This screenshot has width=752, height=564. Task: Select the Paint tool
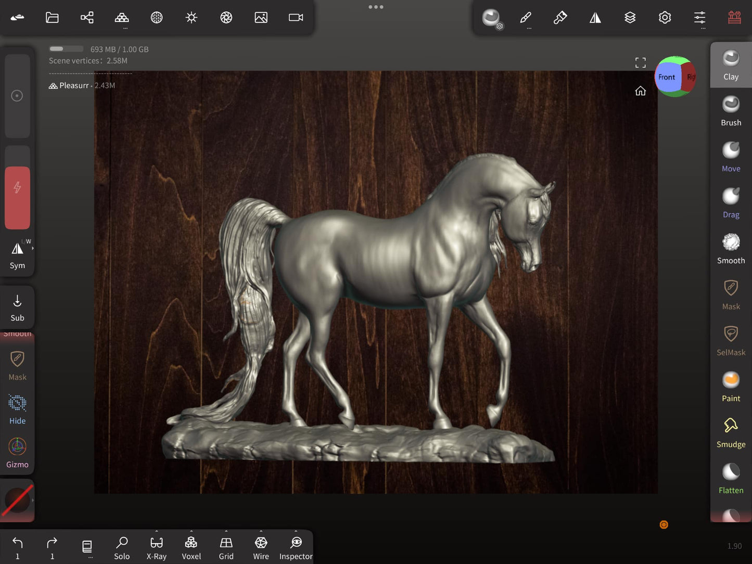[731, 387]
